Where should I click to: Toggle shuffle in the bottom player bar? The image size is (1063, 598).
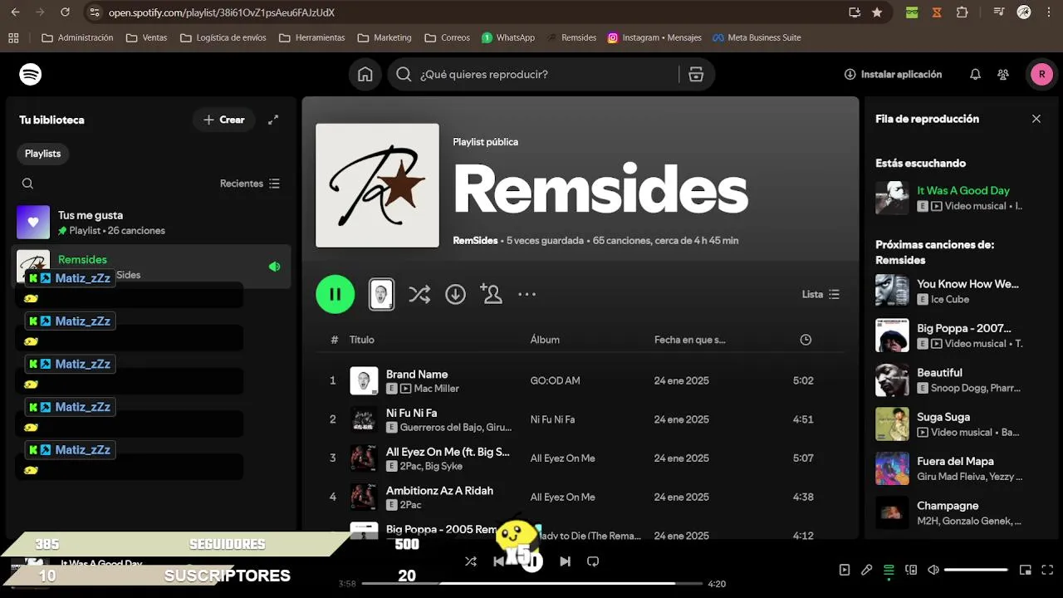(x=471, y=561)
